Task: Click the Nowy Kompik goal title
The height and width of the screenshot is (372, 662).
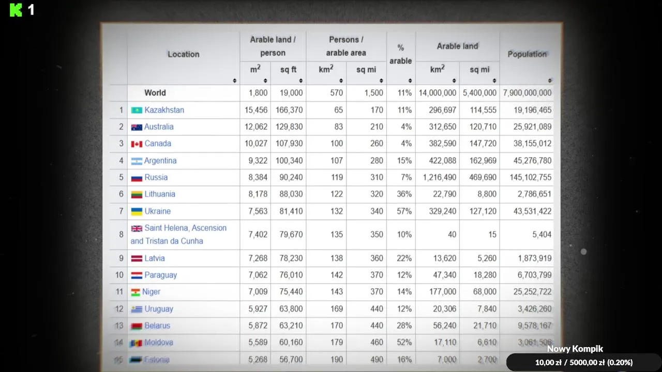Action: pyautogui.click(x=575, y=349)
